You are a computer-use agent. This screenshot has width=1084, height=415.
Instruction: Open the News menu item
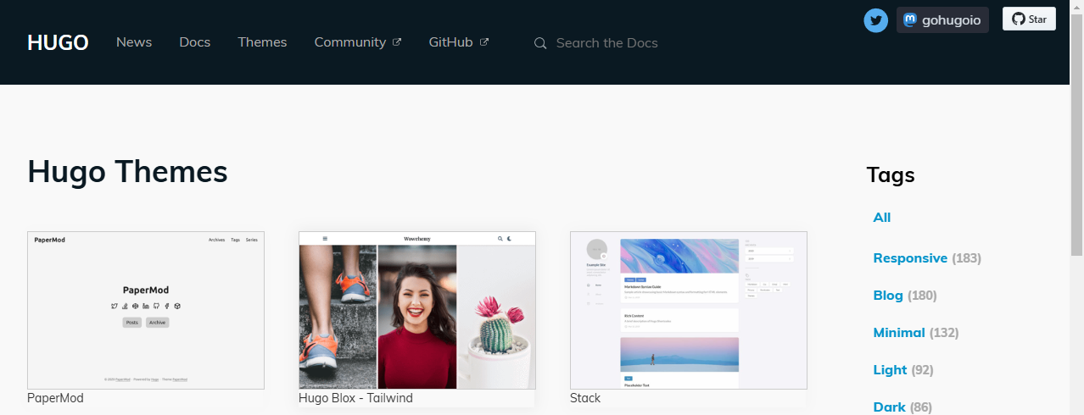(134, 42)
